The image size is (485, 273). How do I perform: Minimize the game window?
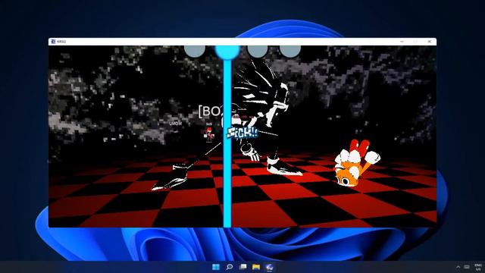(402, 42)
